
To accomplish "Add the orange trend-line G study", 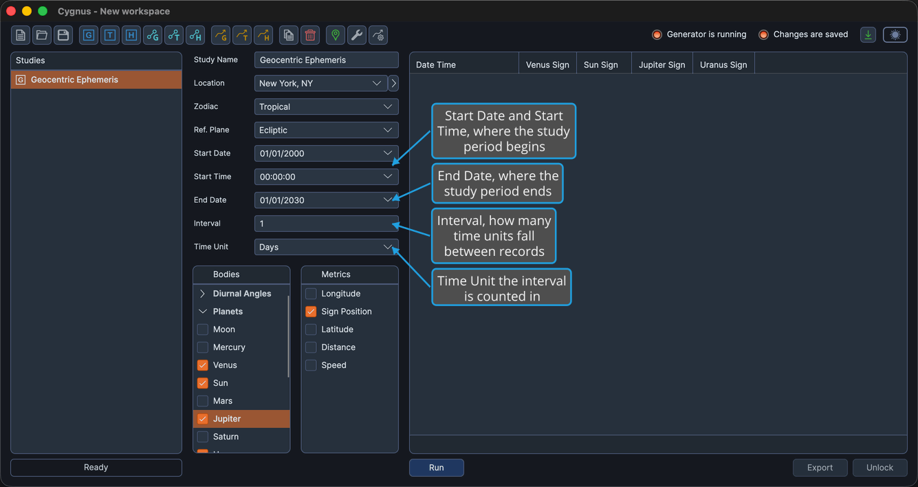I will 220,35.
